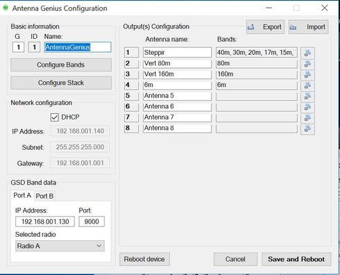
Task: Click the empty bands field for Antenna 8
Action: 257,128
